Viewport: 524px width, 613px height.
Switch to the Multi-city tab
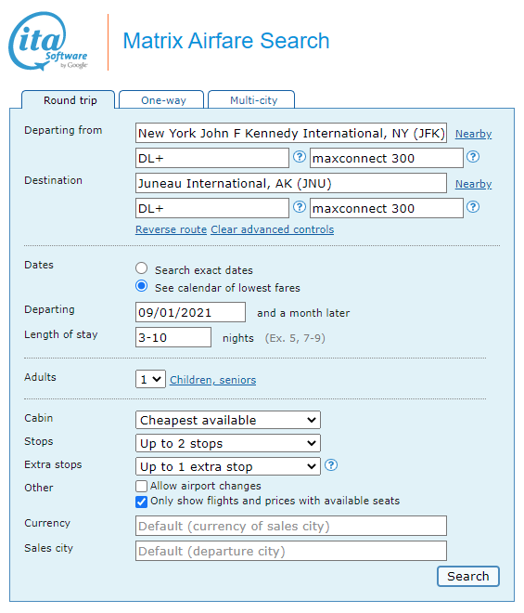(x=252, y=100)
